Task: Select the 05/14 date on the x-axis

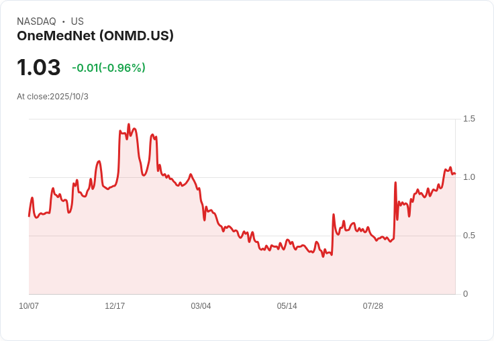Action: [287, 306]
